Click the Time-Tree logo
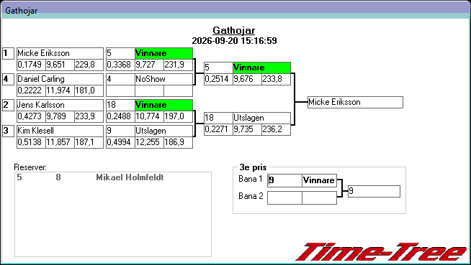The width and height of the screenshot is (471, 265). (x=381, y=252)
